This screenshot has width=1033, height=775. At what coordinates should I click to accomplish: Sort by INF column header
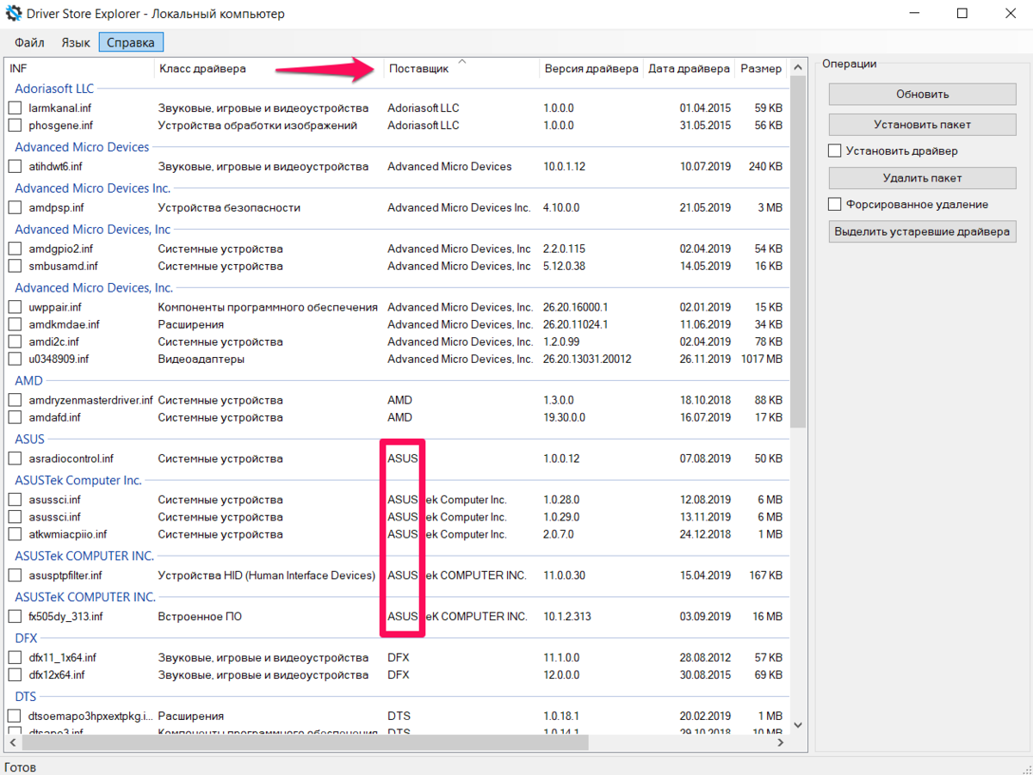tap(81, 69)
